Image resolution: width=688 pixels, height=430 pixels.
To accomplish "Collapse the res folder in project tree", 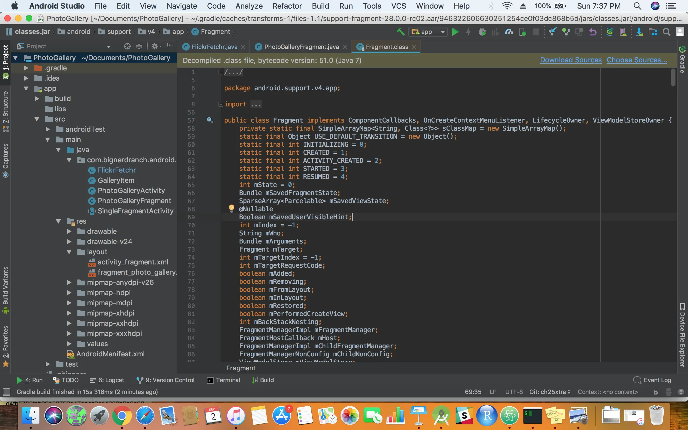I will tap(59, 221).
